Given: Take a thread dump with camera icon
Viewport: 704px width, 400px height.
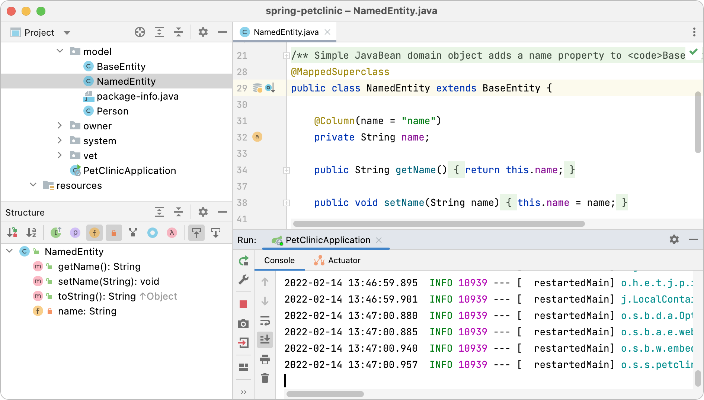Looking at the screenshot, I should (x=243, y=323).
